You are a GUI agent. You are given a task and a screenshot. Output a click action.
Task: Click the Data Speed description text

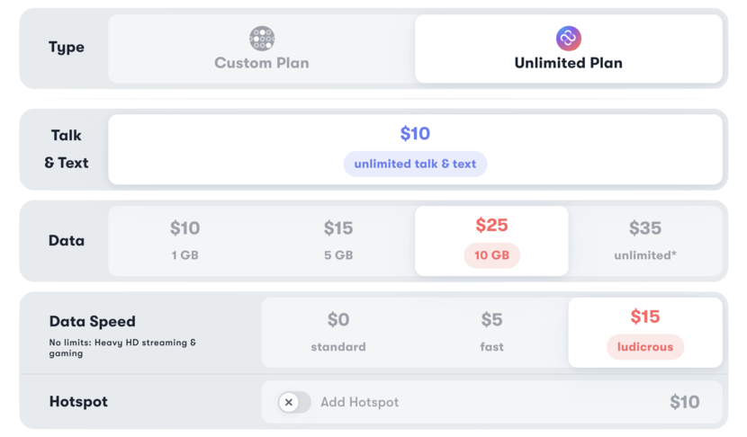(122, 348)
